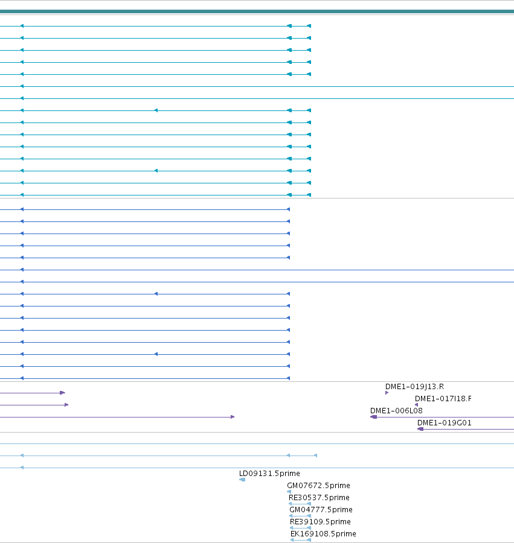The width and height of the screenshot is (514, 543).
Task: Click the DME1-019G01 feature label
Action: (x=445, y=423)
